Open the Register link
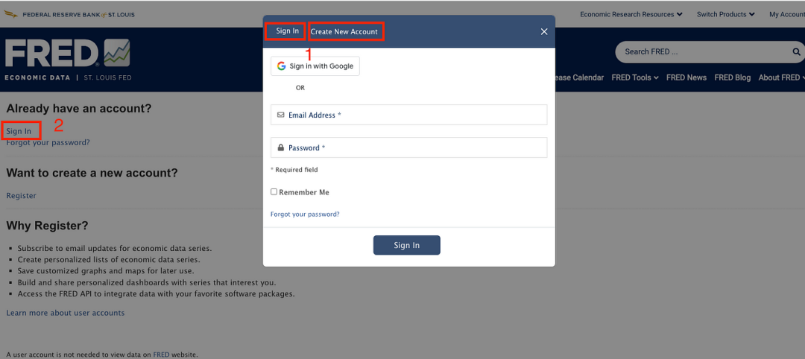The image size is (805, 359). pos(21,195)
